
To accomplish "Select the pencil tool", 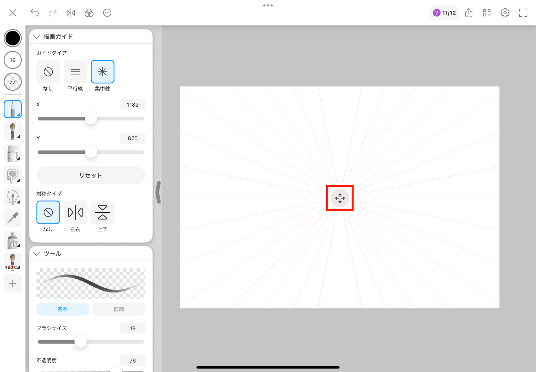I will (13, 109).
